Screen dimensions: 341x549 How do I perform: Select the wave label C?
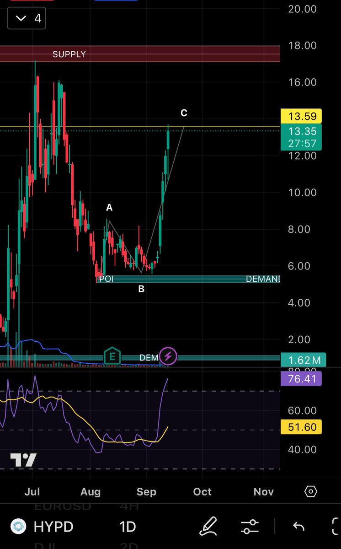tap(184, 113)
